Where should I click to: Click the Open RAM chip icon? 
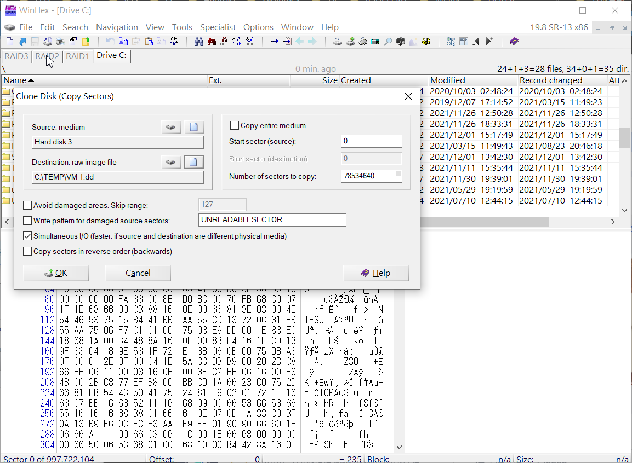tap(363, 42)
